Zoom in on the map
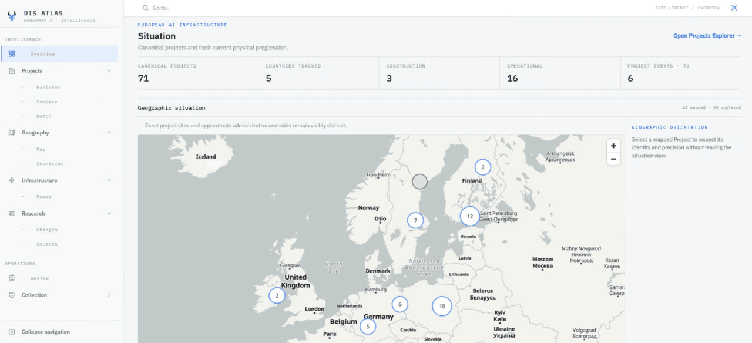 click(613, 146)
